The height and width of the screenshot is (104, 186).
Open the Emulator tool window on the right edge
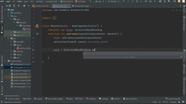point(184,69)
